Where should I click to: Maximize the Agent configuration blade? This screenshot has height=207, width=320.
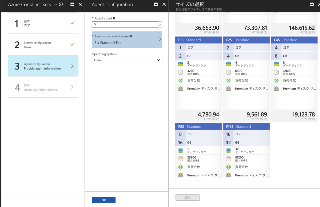tap(156, 4)
